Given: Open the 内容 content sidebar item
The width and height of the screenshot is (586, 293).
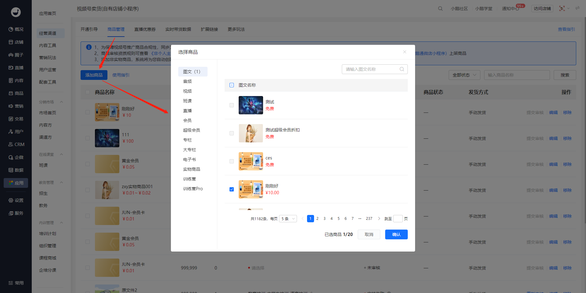Looking at the screenshot, I should click(16, 80).
